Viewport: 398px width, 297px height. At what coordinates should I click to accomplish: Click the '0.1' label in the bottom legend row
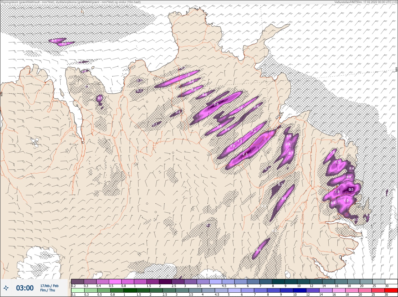pos(73,295)
